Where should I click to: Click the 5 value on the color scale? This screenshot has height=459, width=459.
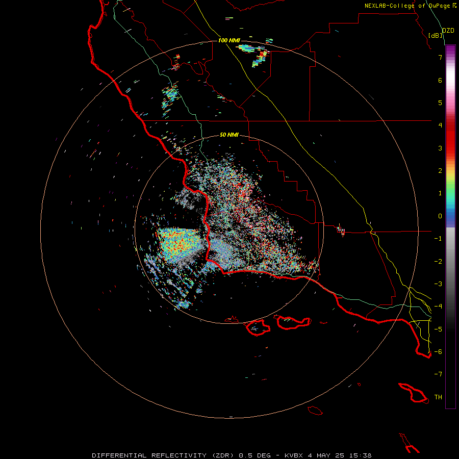(440, 103)
